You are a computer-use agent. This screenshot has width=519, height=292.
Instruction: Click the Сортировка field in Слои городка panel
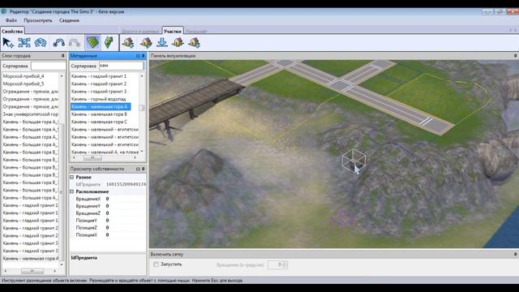point(48,66)
